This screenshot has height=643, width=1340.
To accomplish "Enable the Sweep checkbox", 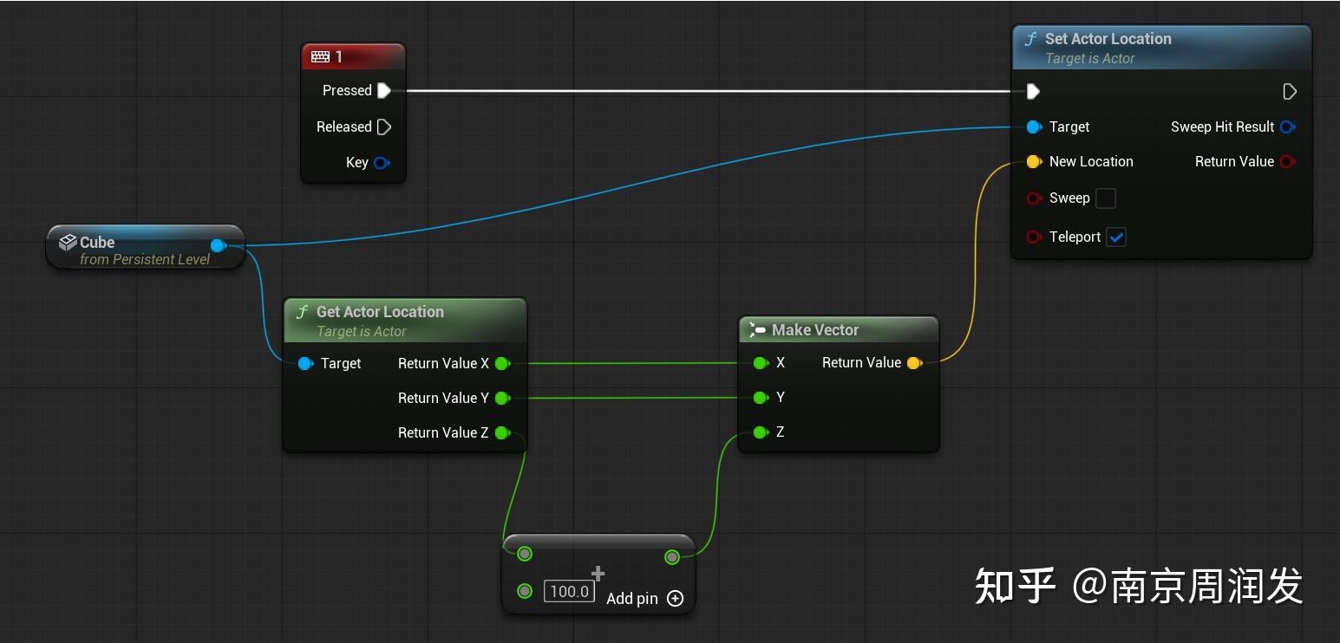I will click(x=1106, y=198).
